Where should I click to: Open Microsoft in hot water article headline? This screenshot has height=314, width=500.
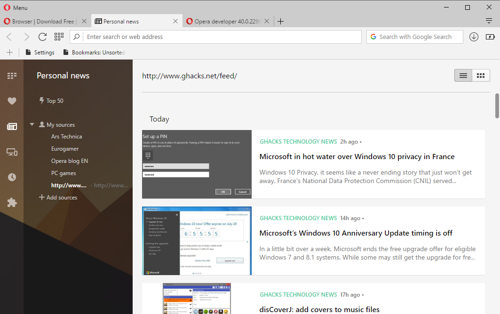click(357, 156)
